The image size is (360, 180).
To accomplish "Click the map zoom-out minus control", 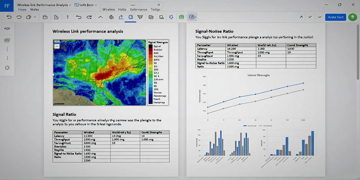I will [x=57, y=46].
